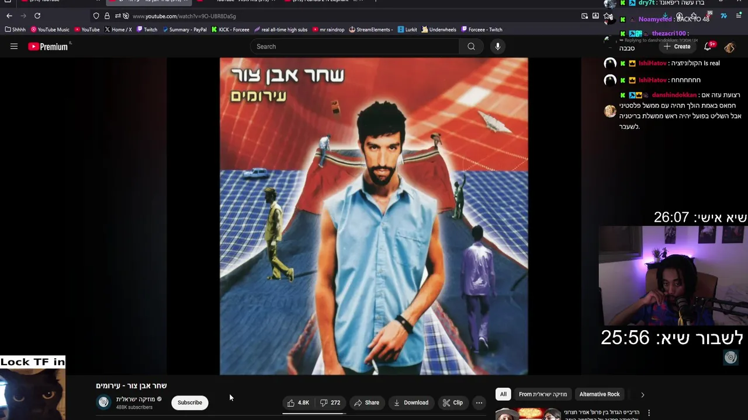
Task: Start voice search with the microphone icon
Action: tap(497, 47)
